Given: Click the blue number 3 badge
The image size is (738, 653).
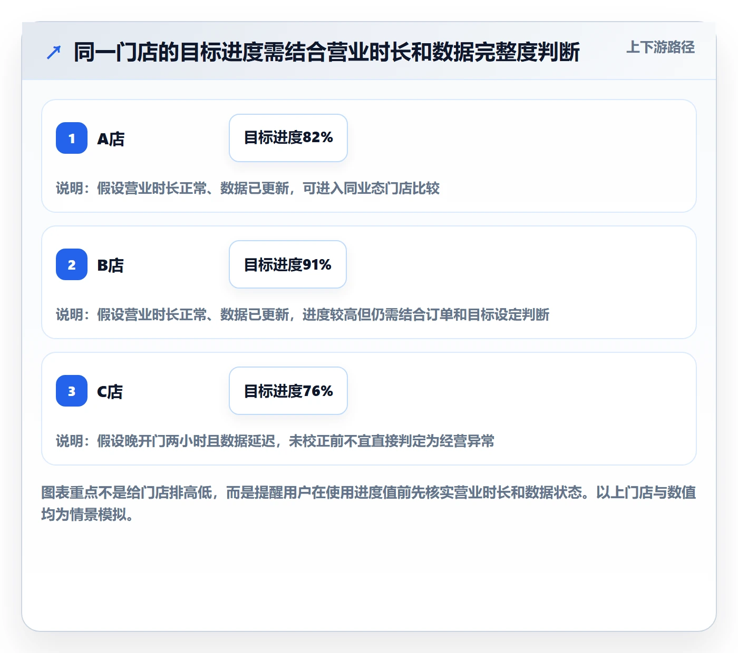Looking at the screenshot, I should pos(72,391).
